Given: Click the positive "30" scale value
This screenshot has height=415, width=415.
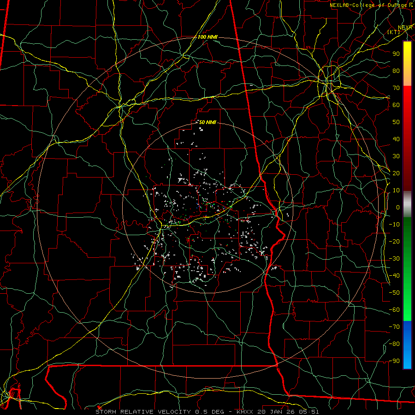Looking at the screenshot, I should click(x=396, y=156).
